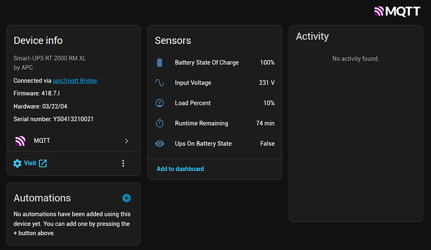The height and width of the screenshot is (250, 431).
Task: Click the Serial number YS0413210021 line
Action: [x=53, y=119]
